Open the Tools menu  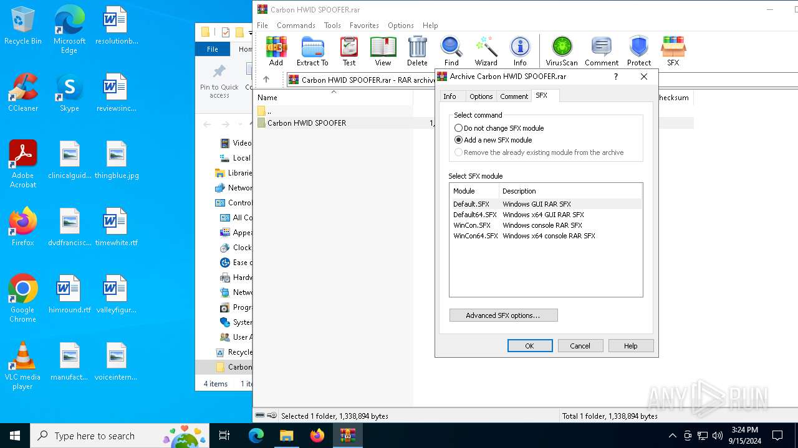click(x=332, y=26)
